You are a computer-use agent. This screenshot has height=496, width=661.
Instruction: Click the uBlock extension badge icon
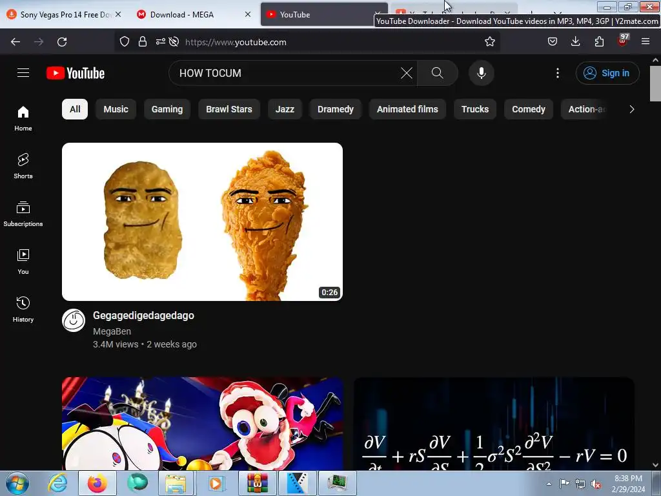623,41
